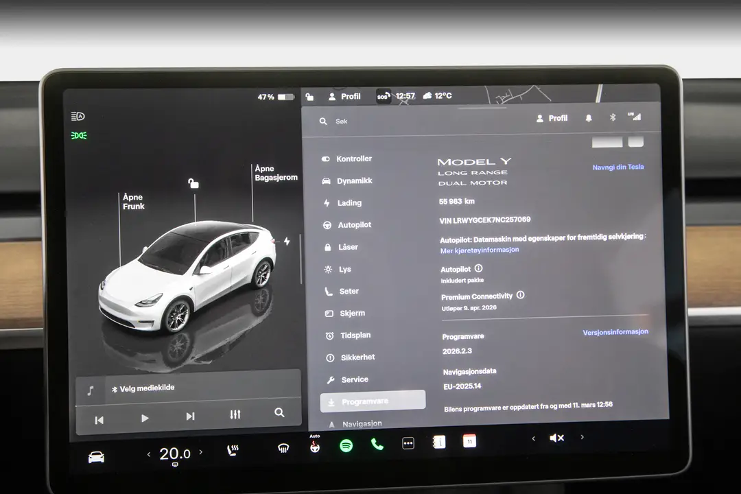Viewport: 741px width, 494px height.
Task: Tap the lock icon in status bar
Action: [309, 97]
